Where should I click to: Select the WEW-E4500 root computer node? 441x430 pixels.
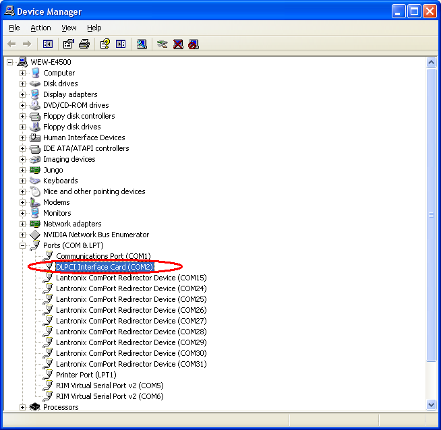(x=50, y=62)
